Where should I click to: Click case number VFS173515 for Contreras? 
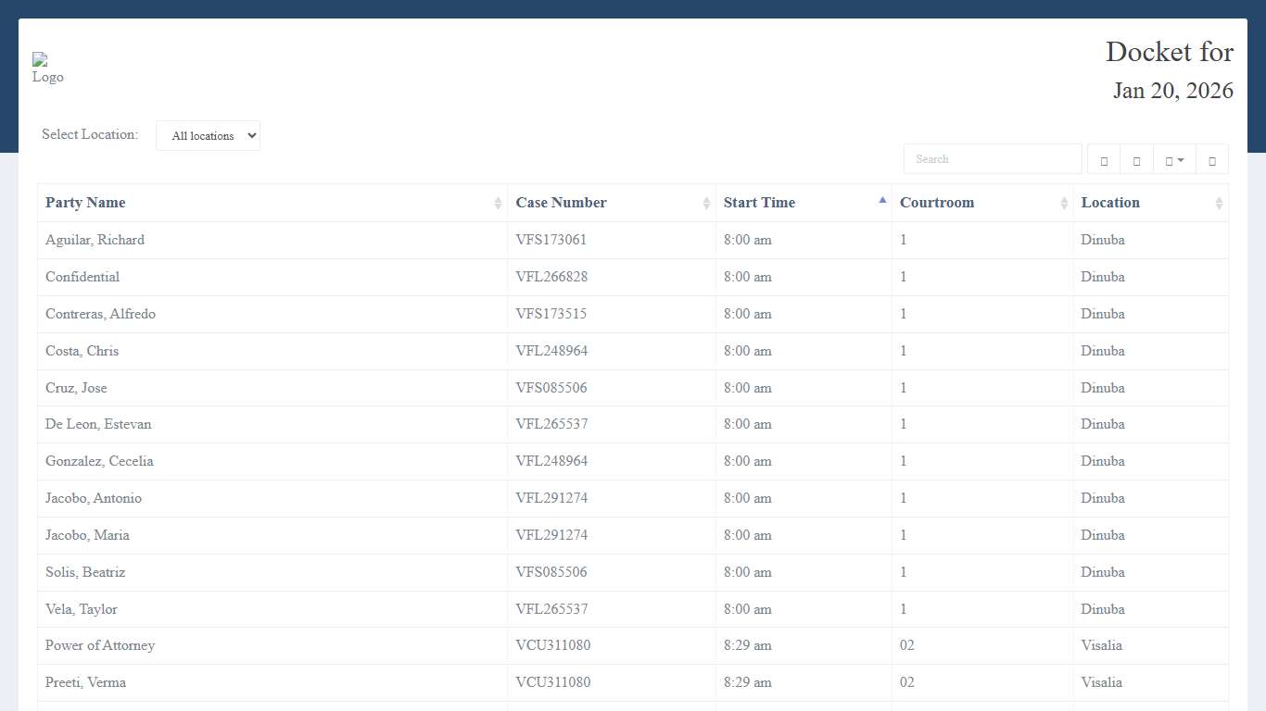551,314
